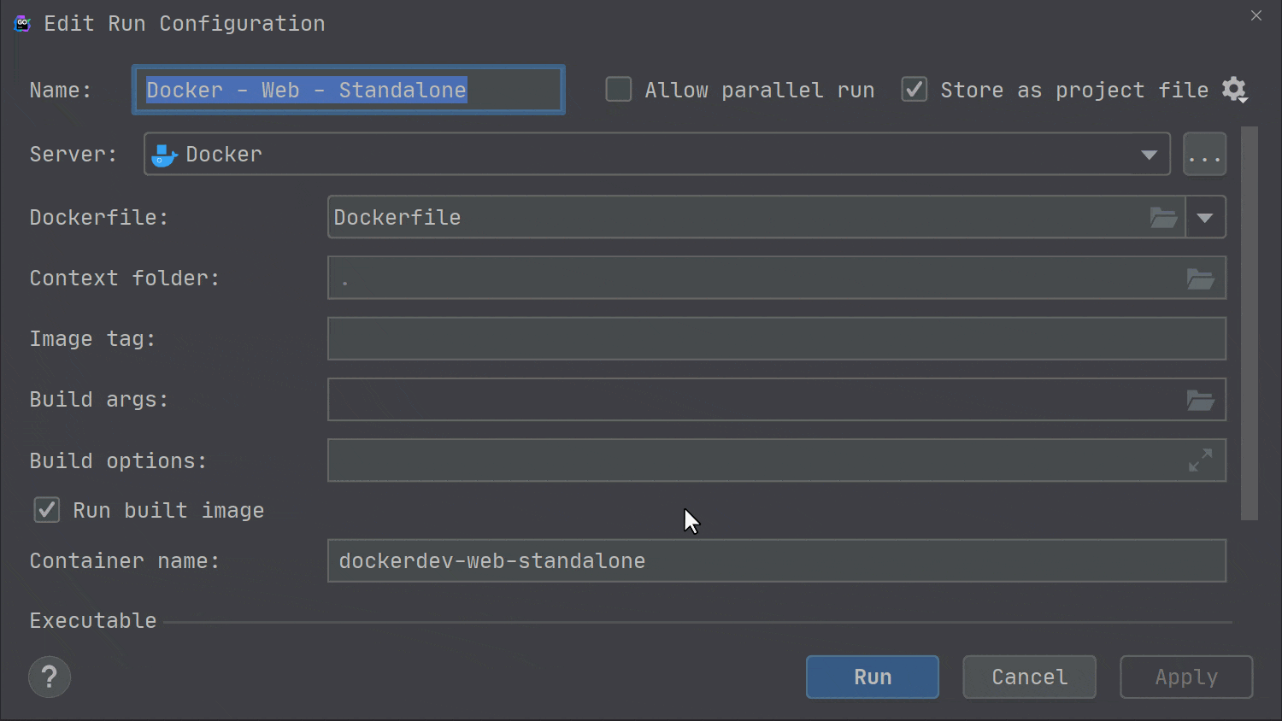
Task: Expand the Dockerfile dropdown chevron
Action: 1205,218
